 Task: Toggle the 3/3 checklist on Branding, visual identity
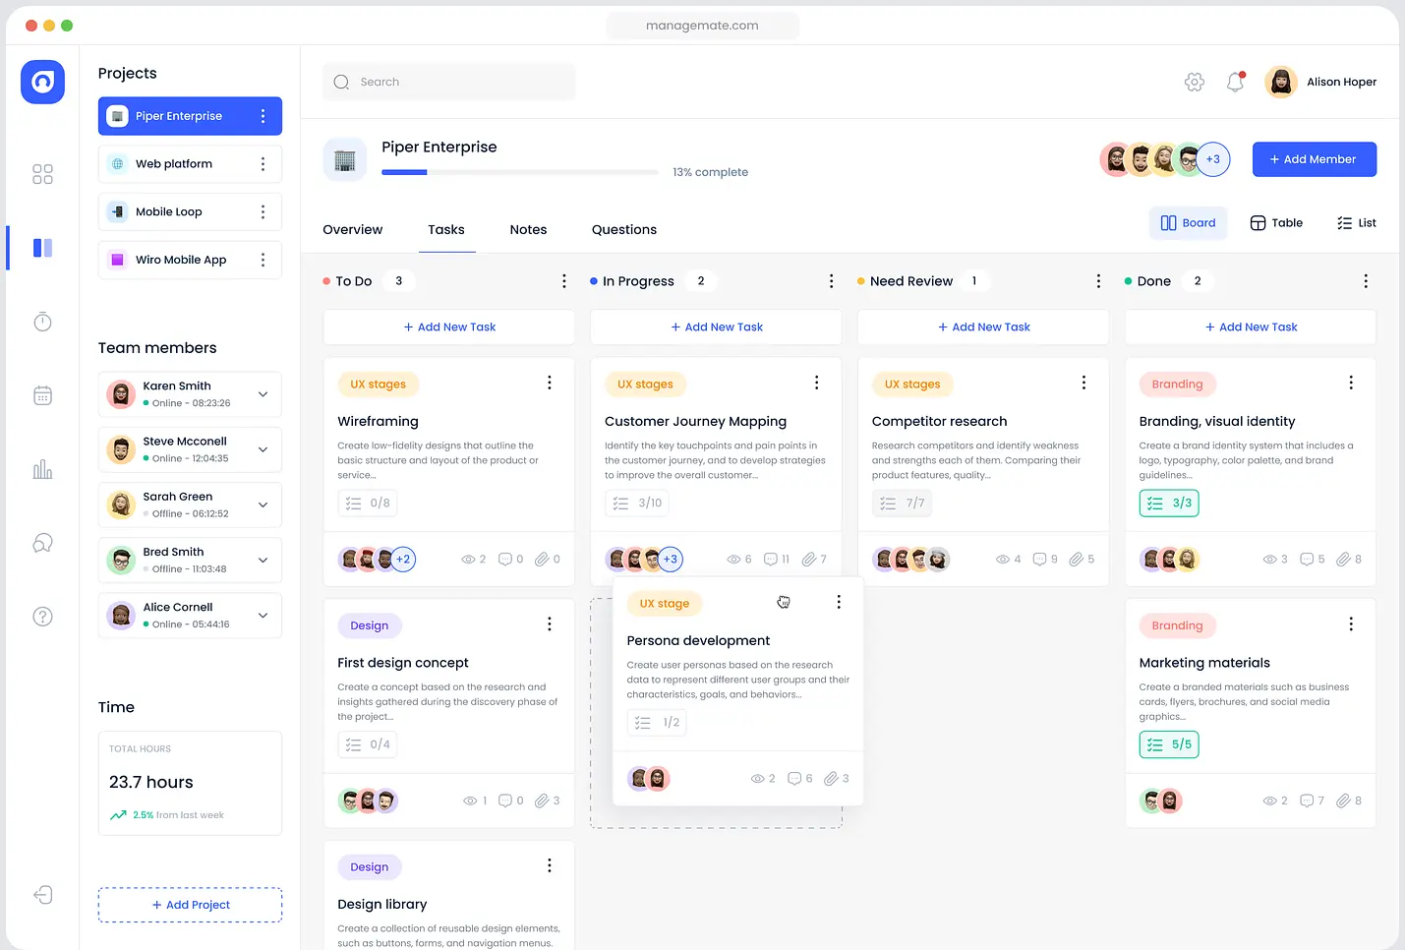[x=1169, y=504]
